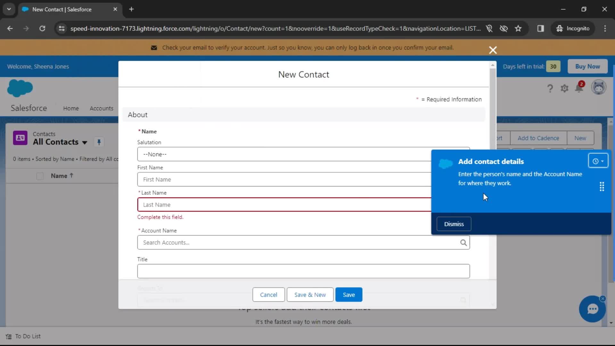Expand the All Contacts list view dropdown
Screen dimensions: 615x346
click(85, 142)
